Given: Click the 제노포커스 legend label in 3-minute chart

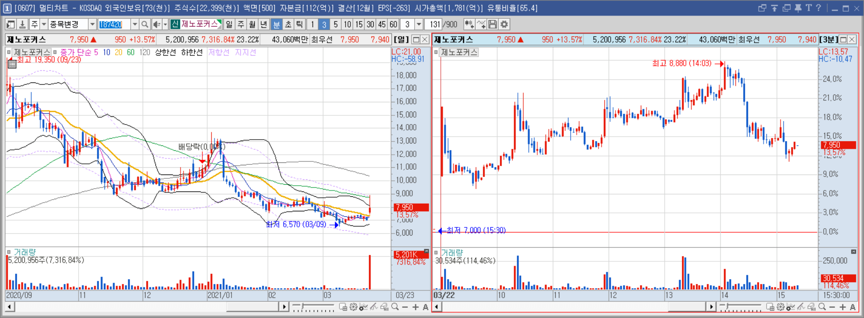Looking at the screenshot, I should click(x=459, y=52).
